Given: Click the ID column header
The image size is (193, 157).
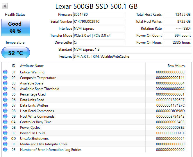Looking at the screenshot, I should tap(14, 66).
